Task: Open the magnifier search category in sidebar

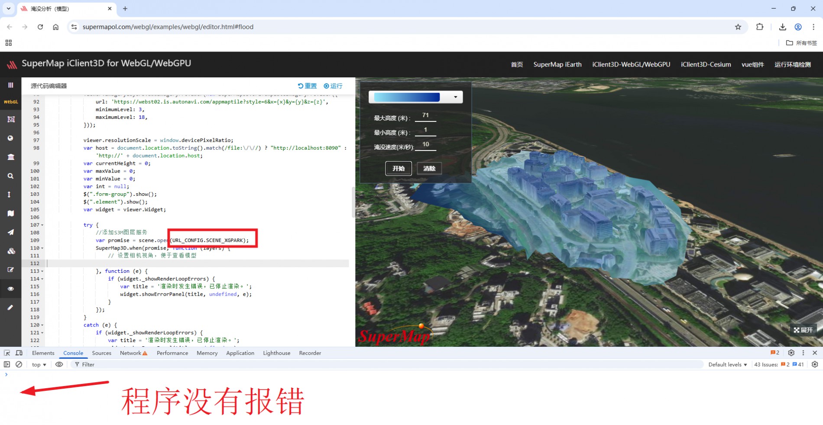Action: (x=11, y=176)
